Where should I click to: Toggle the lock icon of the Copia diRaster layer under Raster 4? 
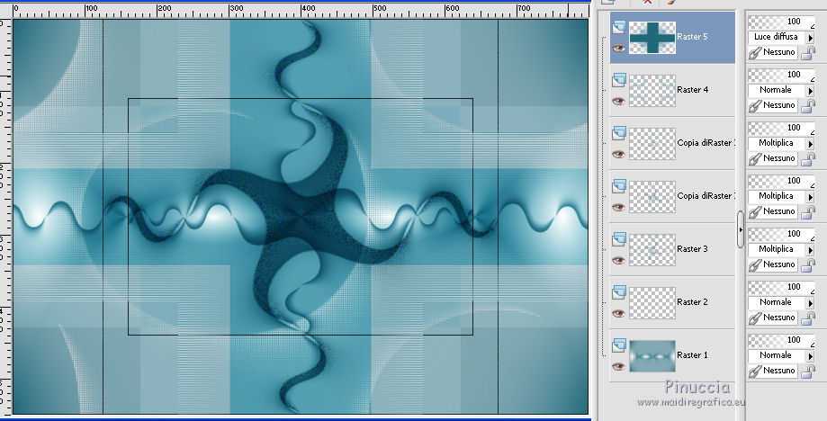808,159
